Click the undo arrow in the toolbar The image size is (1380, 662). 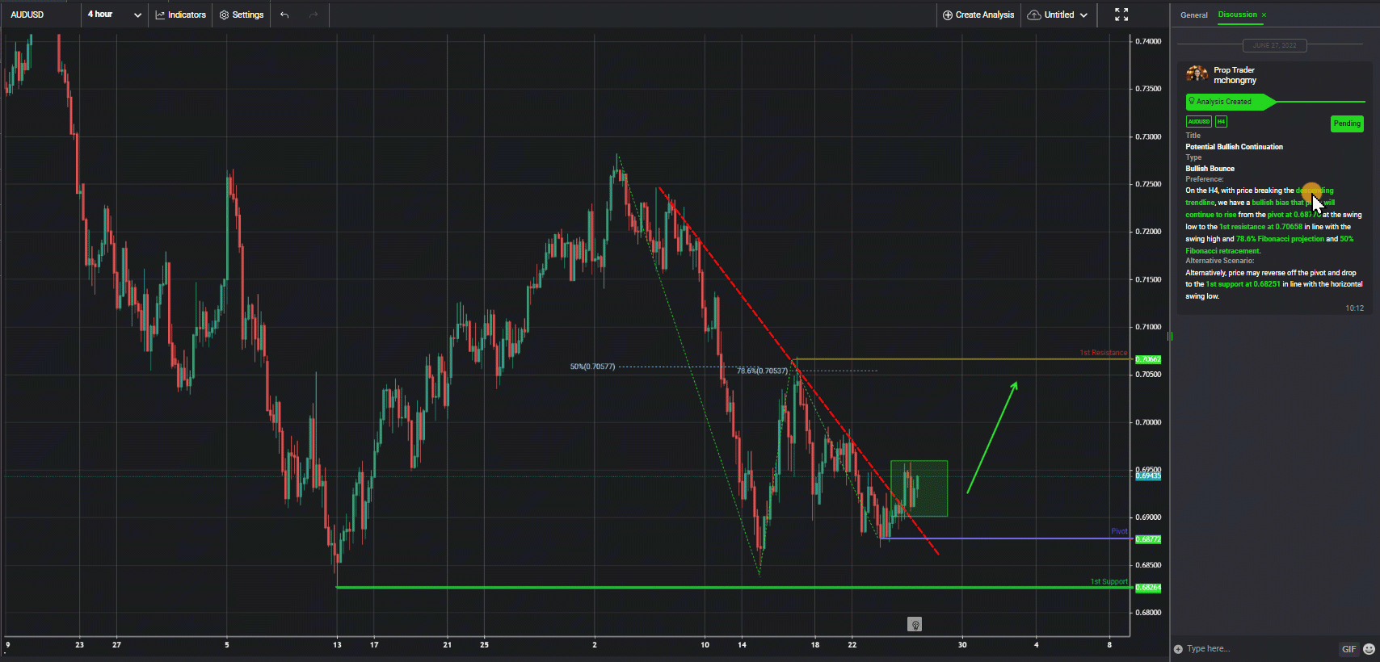pos(284,15)
